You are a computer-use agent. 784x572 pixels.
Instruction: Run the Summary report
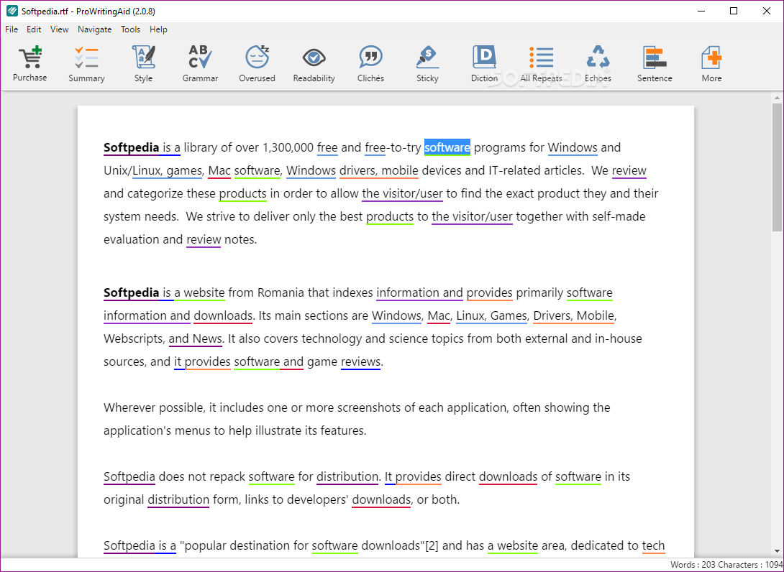pyautogui.click(x=86, y=63)
